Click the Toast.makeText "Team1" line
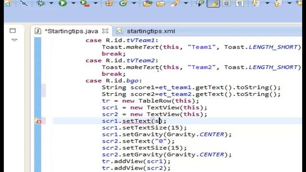 201,47
